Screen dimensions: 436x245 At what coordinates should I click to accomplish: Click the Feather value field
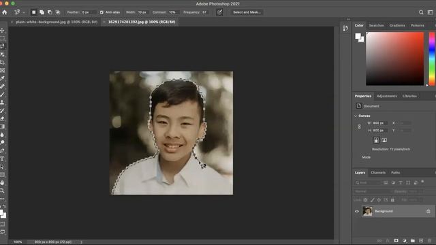[x=89, y=12]
